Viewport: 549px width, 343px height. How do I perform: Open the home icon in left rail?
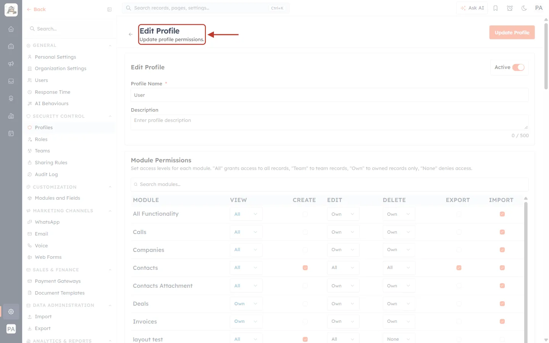(11, 29)
